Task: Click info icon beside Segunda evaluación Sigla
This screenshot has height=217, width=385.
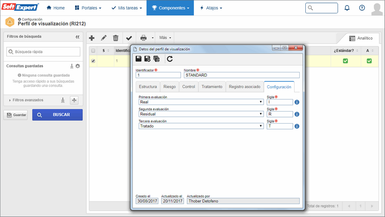Action: pyautogui.click(x=297, y=114)
